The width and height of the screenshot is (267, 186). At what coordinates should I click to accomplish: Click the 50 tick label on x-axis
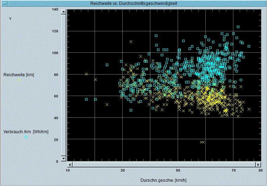[x=178, y=170]
